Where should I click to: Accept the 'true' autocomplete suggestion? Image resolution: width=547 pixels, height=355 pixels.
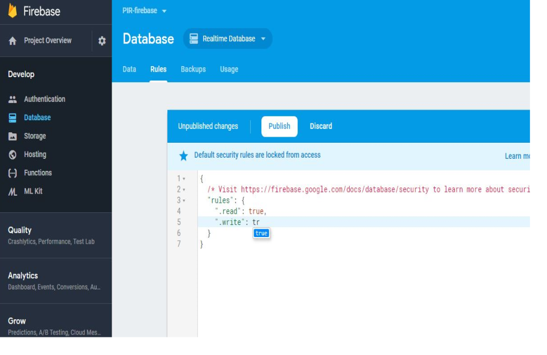pyautogui.click(x=261, y=233)
